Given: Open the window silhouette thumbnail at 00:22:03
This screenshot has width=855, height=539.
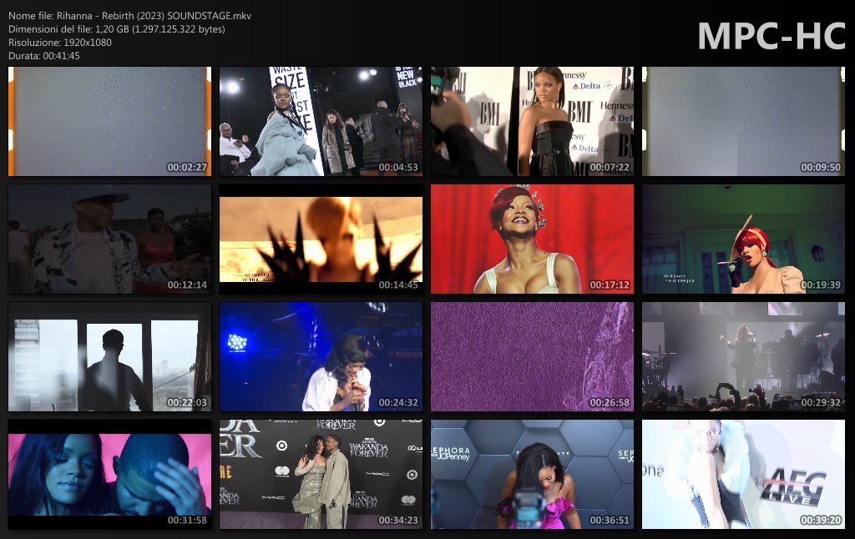Looking at the screenshot, I should point(109,357).
